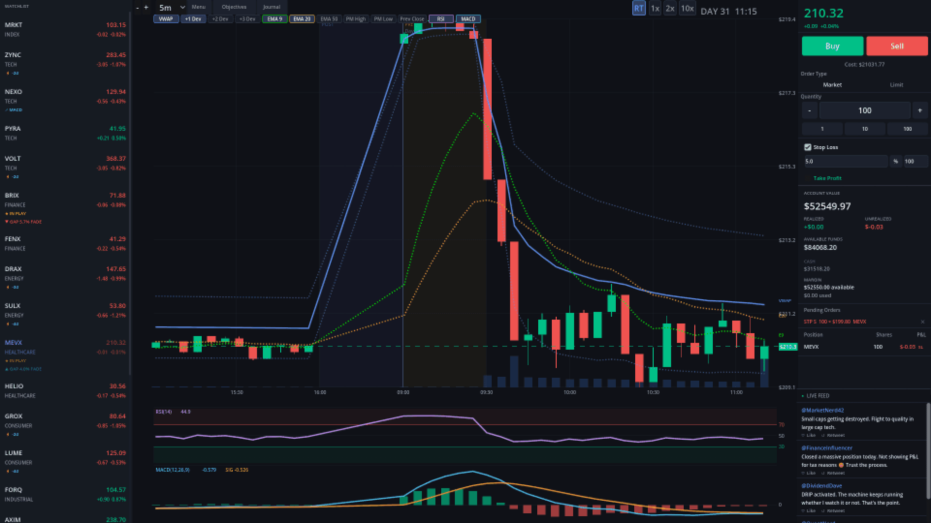This screenshot has width=931, height=523.
Task: Toggle the +1 Dev band
Action: click(193, 19)
